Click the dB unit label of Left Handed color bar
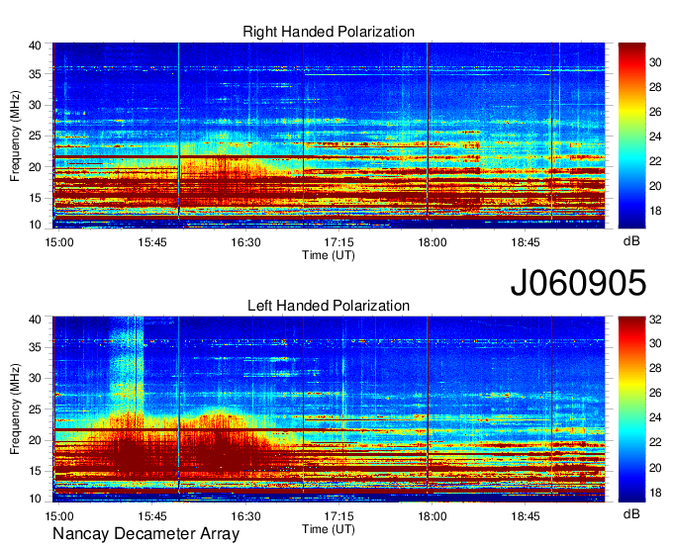This screenshot has width=673, height=546. 631,514
